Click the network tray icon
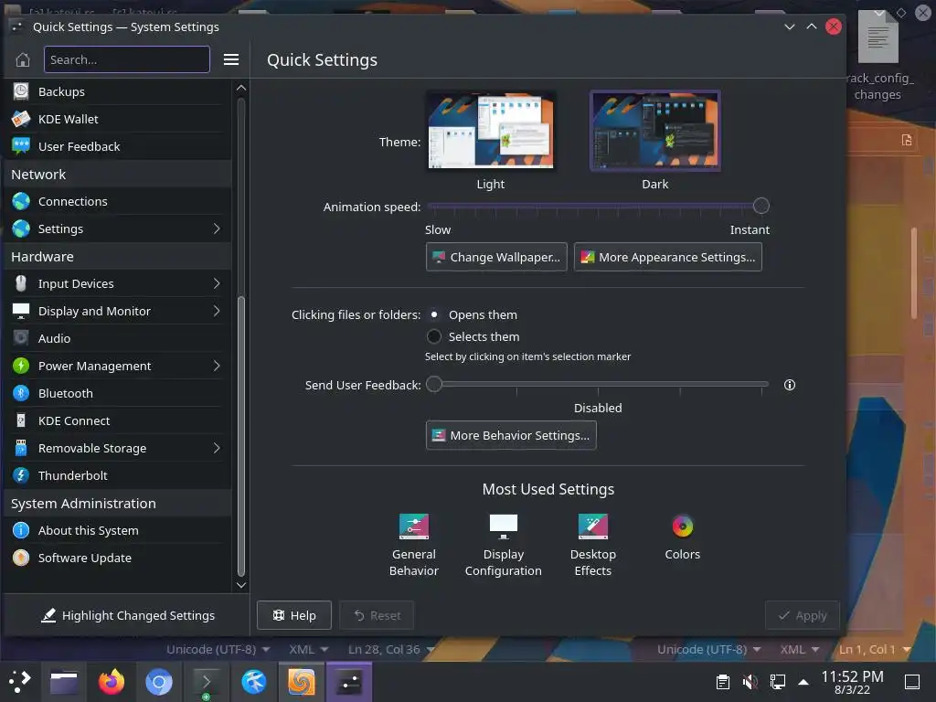The height and width of the screenshot is (702, 936). (x=777, y=681)
